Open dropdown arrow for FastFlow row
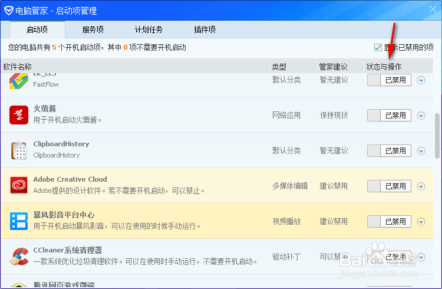The height and width of the screenshot is (289, 442). (x=421, y=80)
